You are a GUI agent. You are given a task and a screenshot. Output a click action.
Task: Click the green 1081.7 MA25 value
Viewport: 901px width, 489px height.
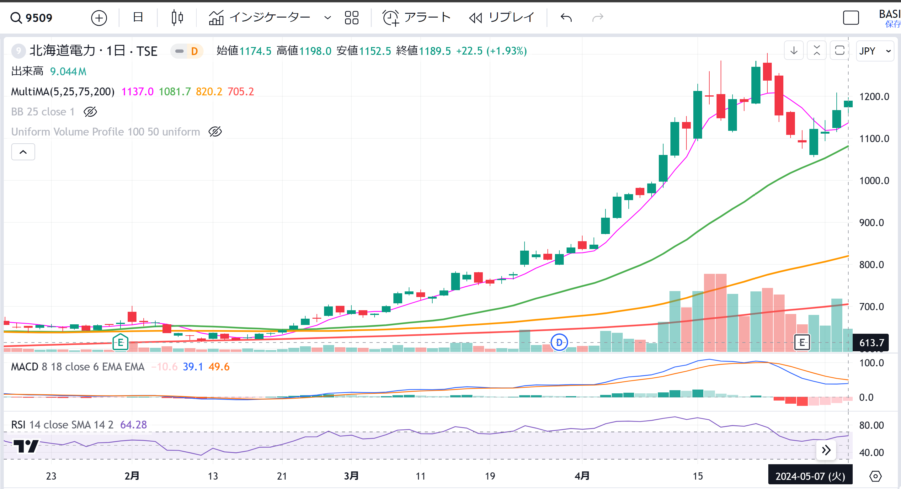[x=174, y=92]
